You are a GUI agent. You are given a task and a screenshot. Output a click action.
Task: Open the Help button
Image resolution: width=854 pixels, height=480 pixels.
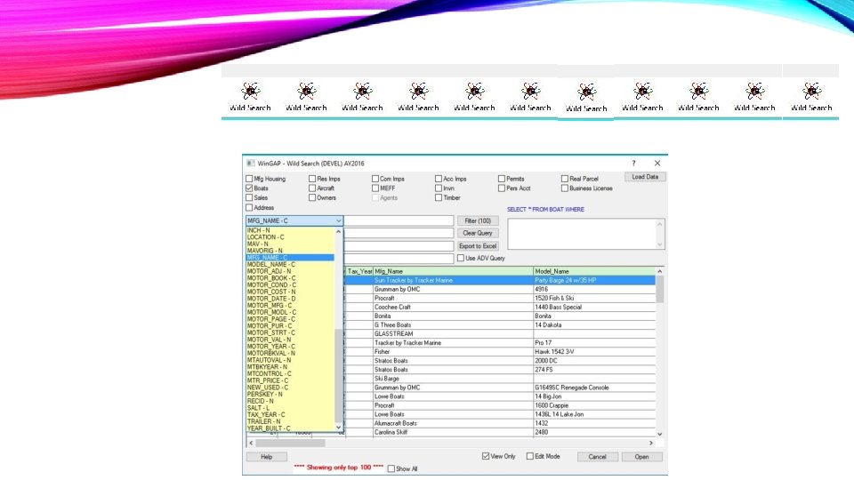pyautogui.click(x=266, y=457)
